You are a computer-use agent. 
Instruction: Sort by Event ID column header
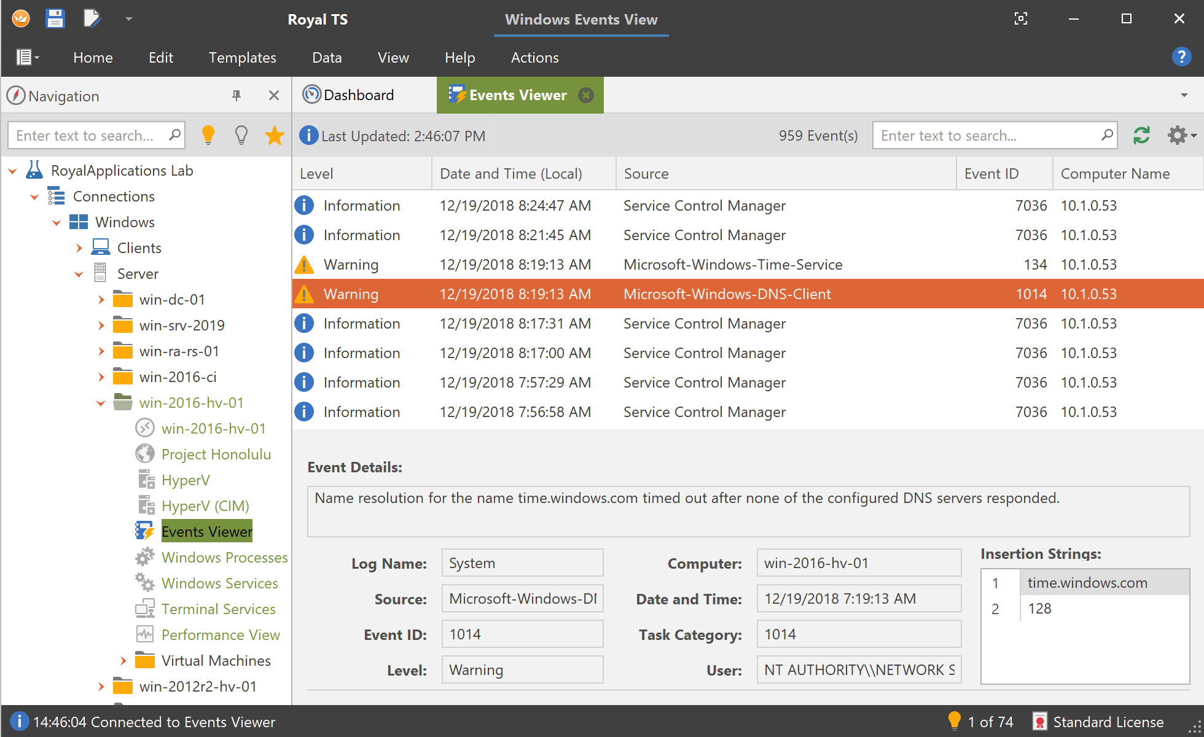pyautogui.click(x=991, y=174)
